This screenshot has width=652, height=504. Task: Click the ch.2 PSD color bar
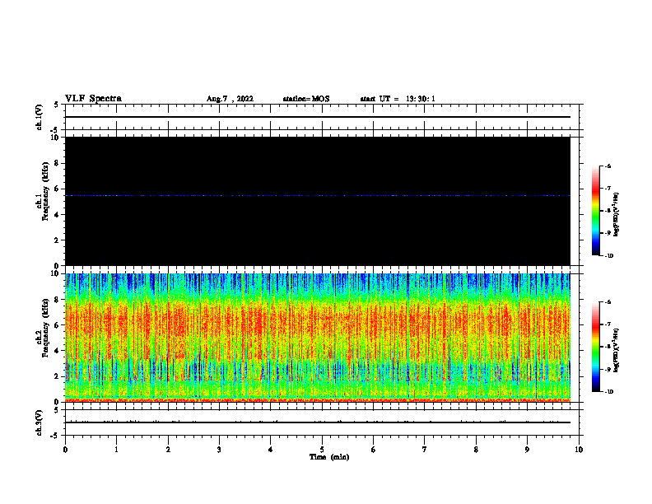595,347
